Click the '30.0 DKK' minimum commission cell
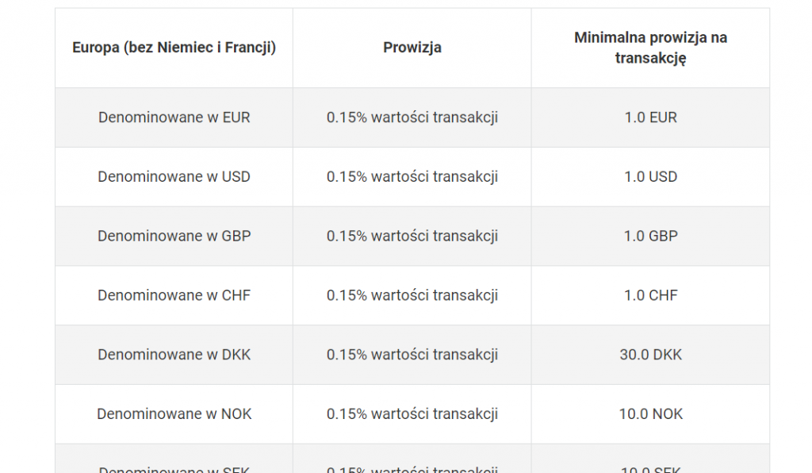Screen dimensions: 812x473 (650, 355)
